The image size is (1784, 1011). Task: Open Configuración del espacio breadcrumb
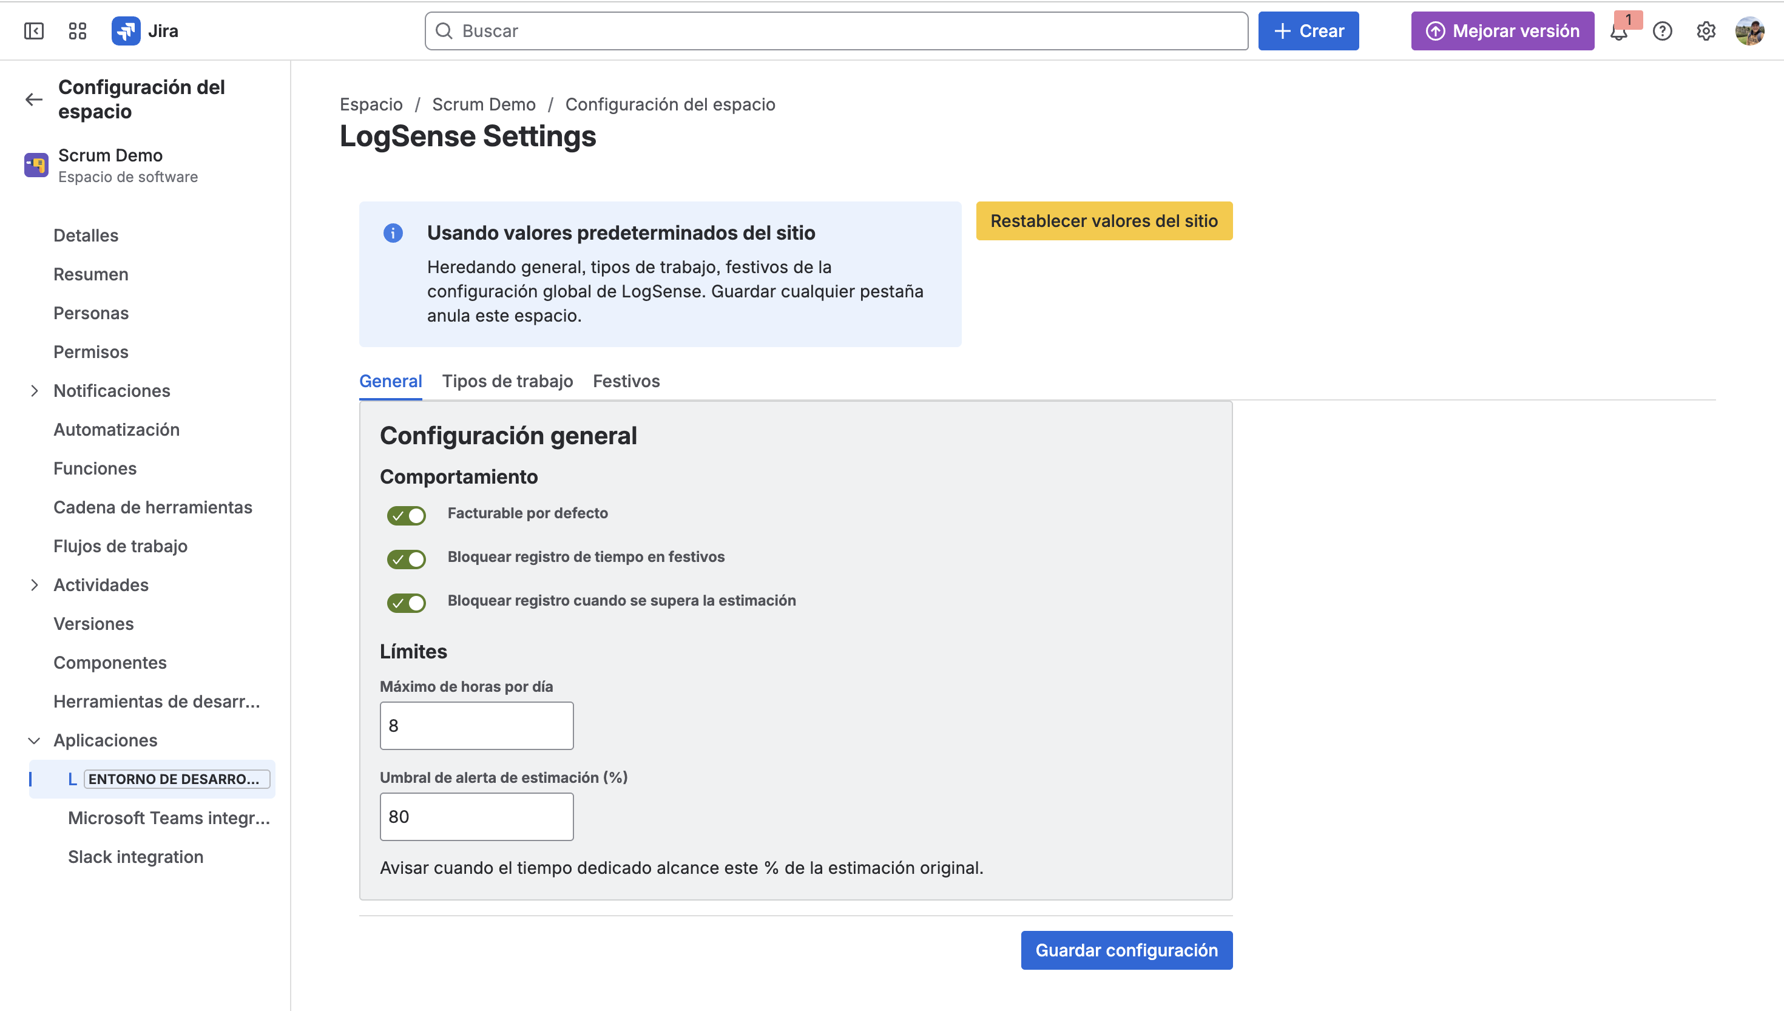click(670, 104)
